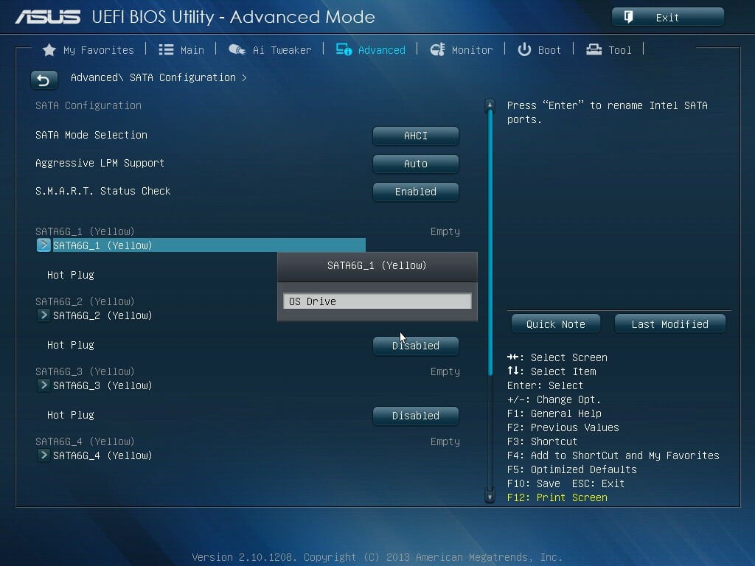The width and height of the screenshot is (755, 566).
Task: Open SATA Mode Selection AHCI dropdown
Action: coord(416,136)
